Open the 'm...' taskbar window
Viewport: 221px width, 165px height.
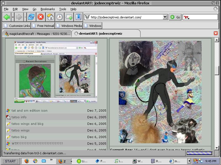[175, 161]
